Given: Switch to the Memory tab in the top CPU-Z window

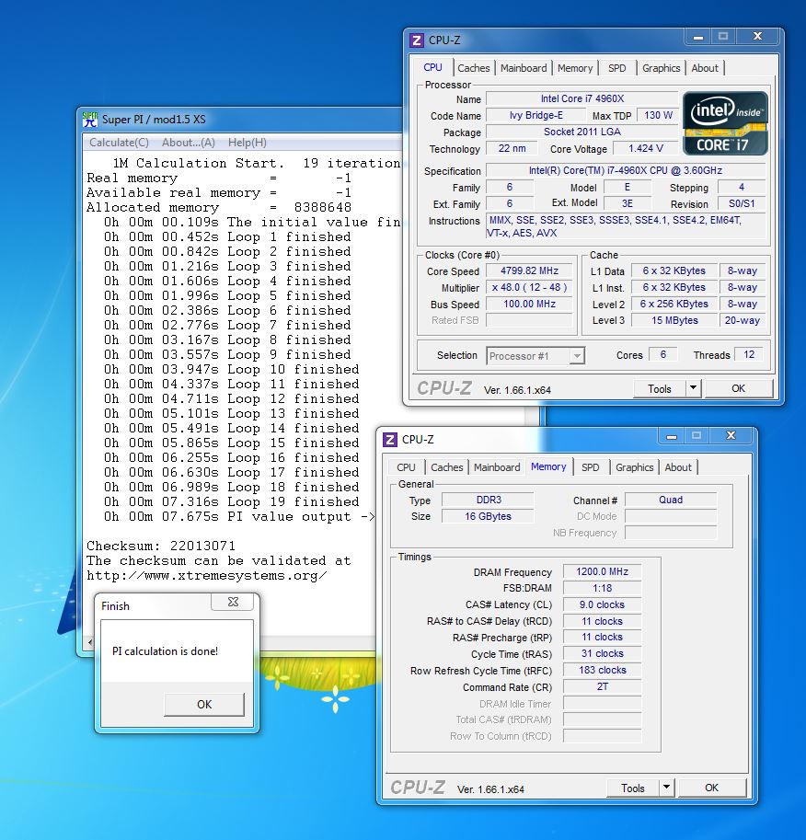Looking at the screenshot, I should 575,68.
